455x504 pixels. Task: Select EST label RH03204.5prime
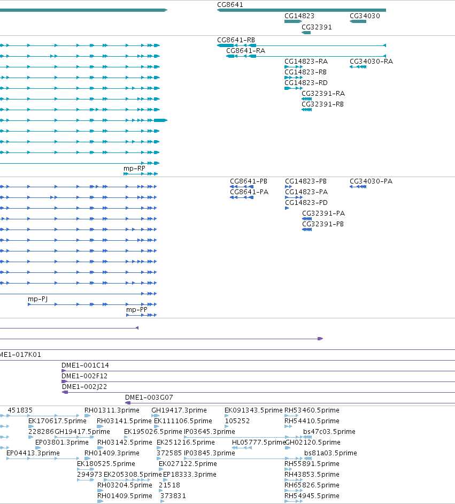coord(125,485)
